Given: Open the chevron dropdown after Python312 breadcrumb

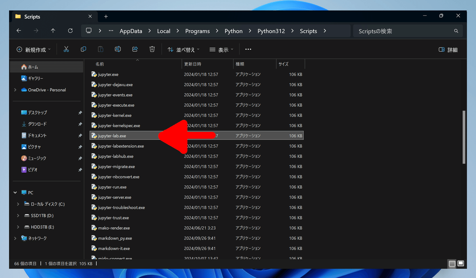Looking at the screenshot, I should tap(292, 31).
